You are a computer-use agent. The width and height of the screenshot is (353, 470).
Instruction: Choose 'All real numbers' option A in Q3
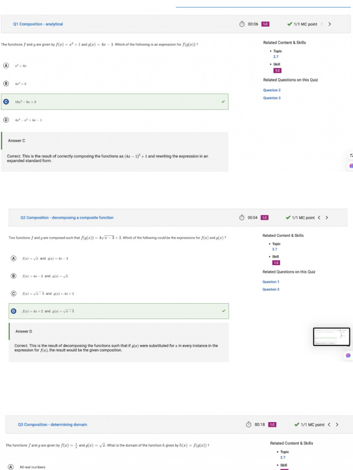tap(10, 467)
